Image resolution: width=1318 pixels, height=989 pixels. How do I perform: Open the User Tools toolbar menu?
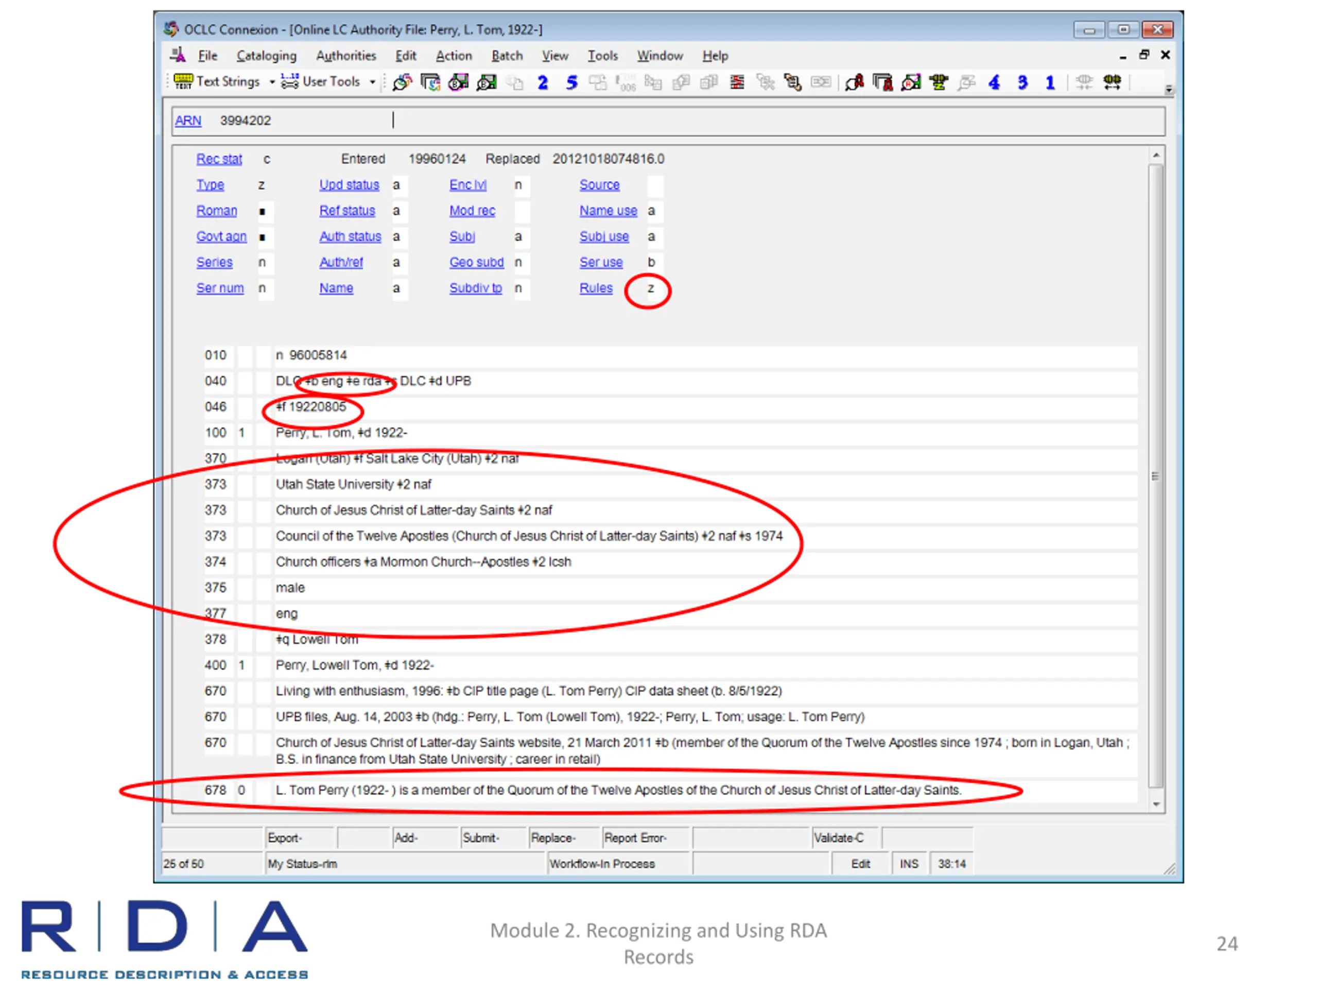pyautogui.click(x=321, y=82)
